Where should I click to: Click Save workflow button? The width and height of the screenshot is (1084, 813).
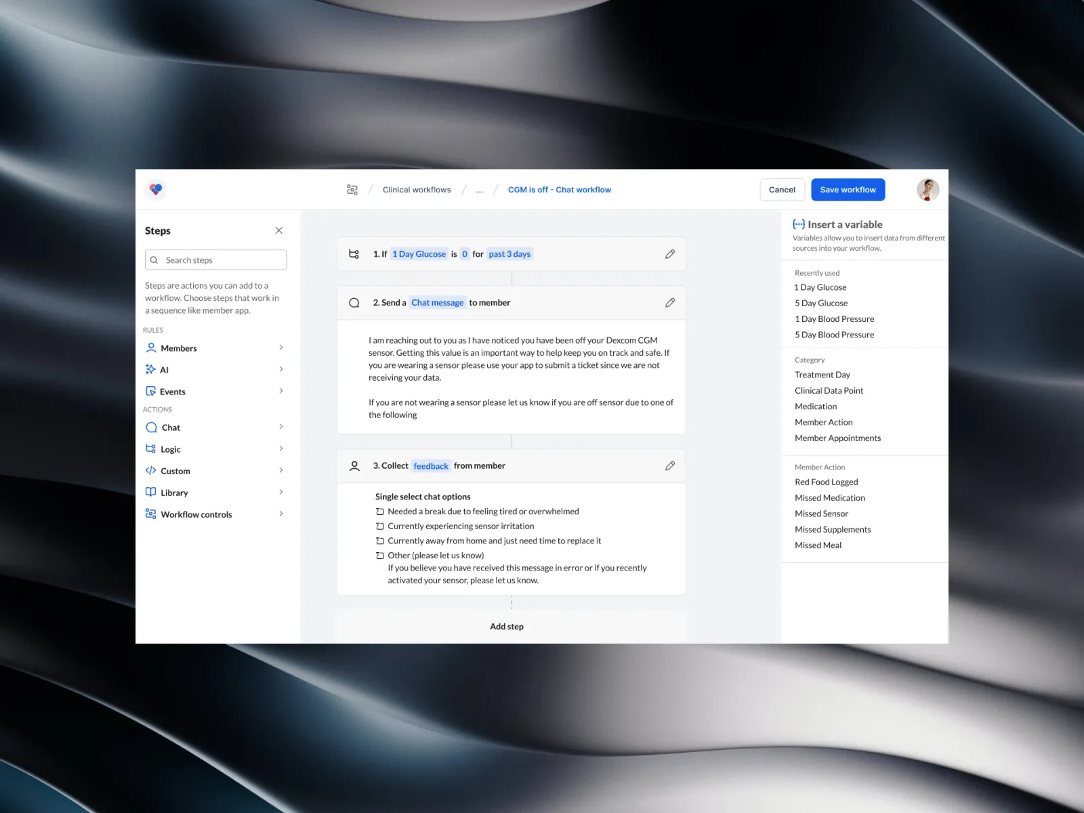[848, 190]
